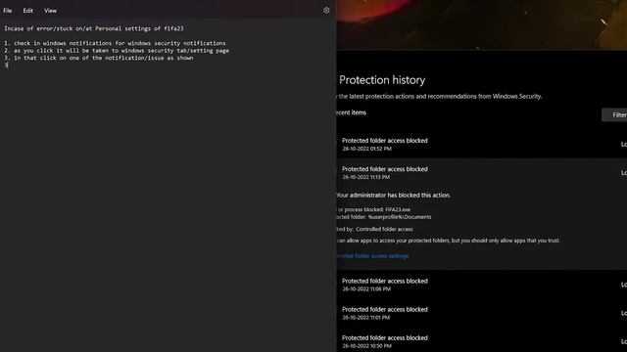Click the desktop wallpaper above Windows Security

click(x=481, y=23)
